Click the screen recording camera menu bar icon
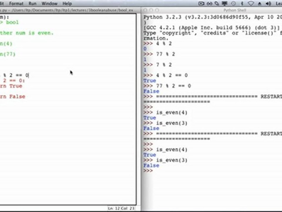 [x=201, y=4]
